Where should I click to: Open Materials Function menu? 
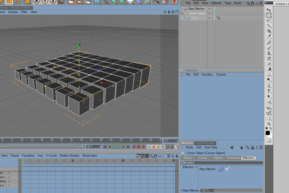(x=207, y=74)
